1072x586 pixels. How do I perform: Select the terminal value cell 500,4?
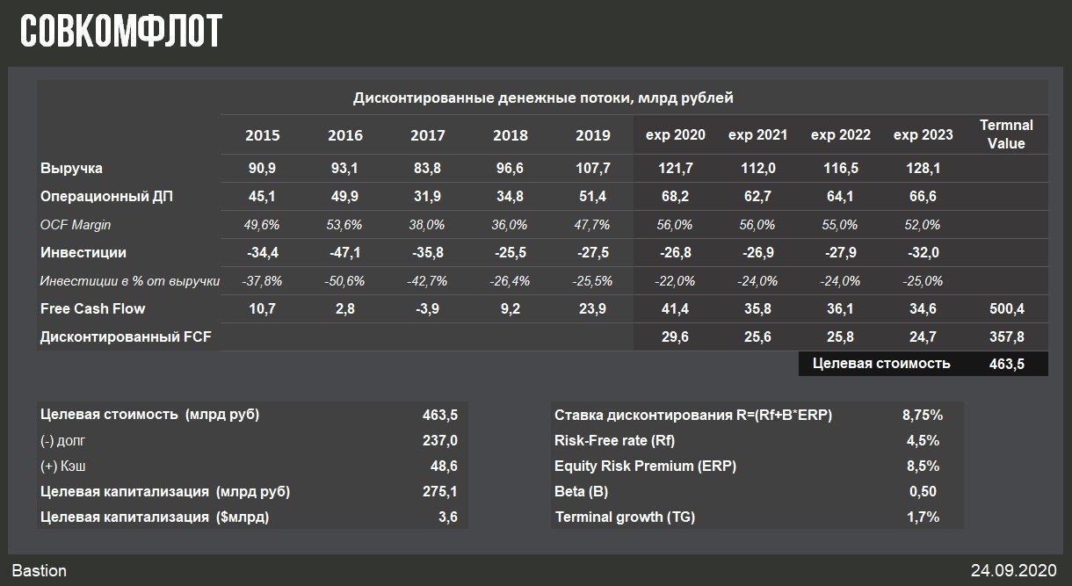click(x=1006, y=309)
